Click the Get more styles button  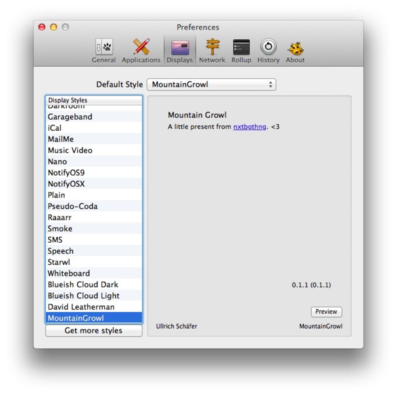(x=94, y=330)
